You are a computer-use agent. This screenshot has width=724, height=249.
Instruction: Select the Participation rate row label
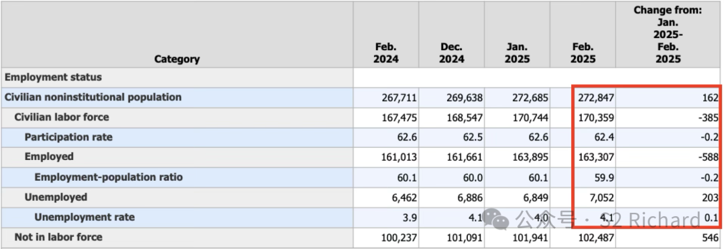click(x=68, y=137)
